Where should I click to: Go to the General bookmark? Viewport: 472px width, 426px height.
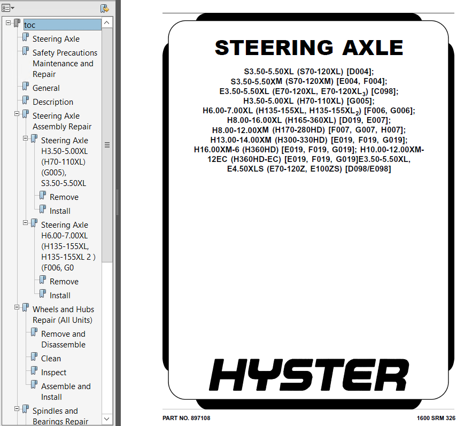[46, 88]
